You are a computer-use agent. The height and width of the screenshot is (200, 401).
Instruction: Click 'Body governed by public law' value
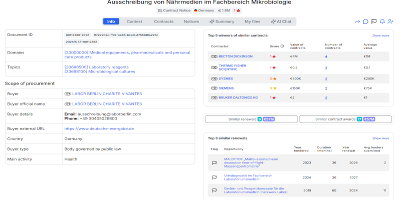93,149
